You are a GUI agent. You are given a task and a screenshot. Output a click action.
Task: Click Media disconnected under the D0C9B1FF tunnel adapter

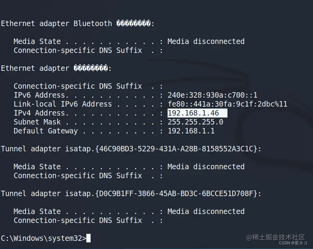(x=206, y=212)
